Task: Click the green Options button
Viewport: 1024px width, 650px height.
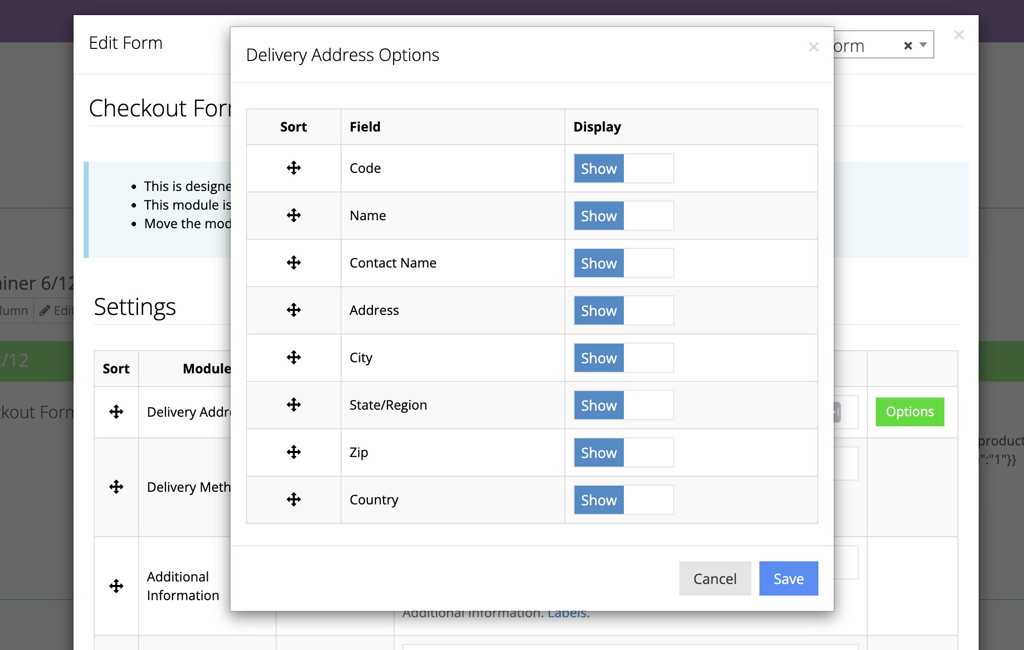Action: click(x=910, y=412)
